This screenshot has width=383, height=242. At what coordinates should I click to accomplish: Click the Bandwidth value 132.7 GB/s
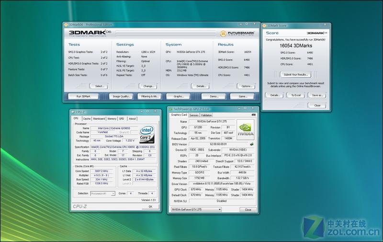tap(243, 178)
